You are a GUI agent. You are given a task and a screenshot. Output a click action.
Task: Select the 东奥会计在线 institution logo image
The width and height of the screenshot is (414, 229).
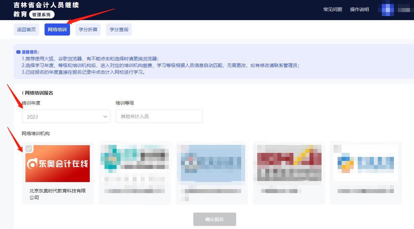[58, 164]
